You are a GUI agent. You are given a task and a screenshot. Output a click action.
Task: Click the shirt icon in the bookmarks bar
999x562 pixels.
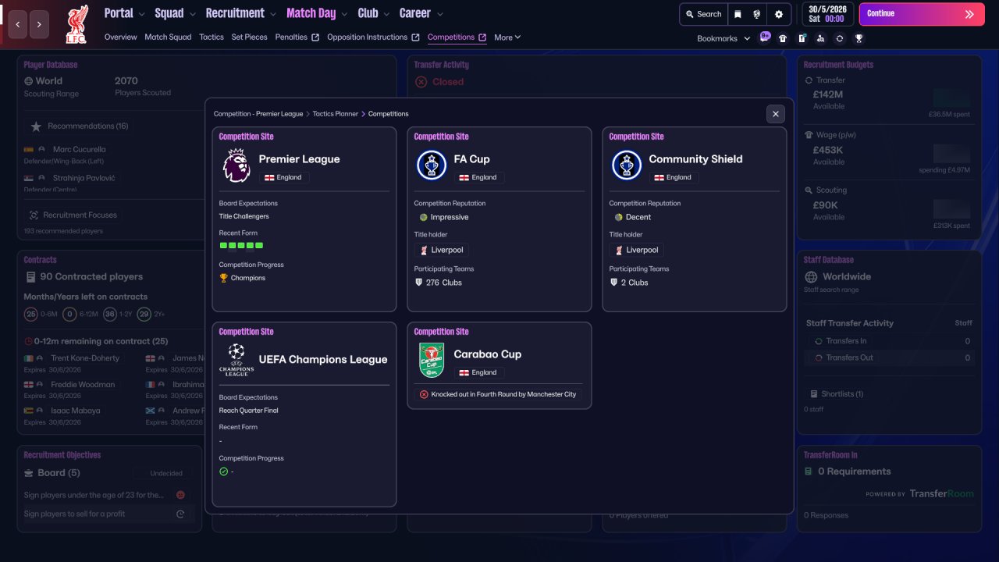coord(783,38)
